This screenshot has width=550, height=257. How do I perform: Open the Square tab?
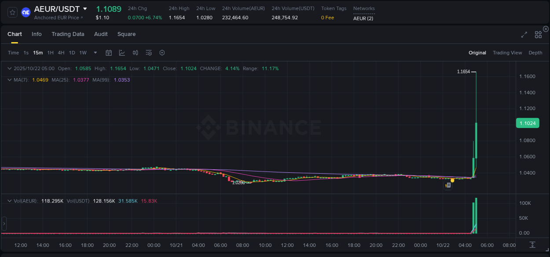[x=126, y=34]
